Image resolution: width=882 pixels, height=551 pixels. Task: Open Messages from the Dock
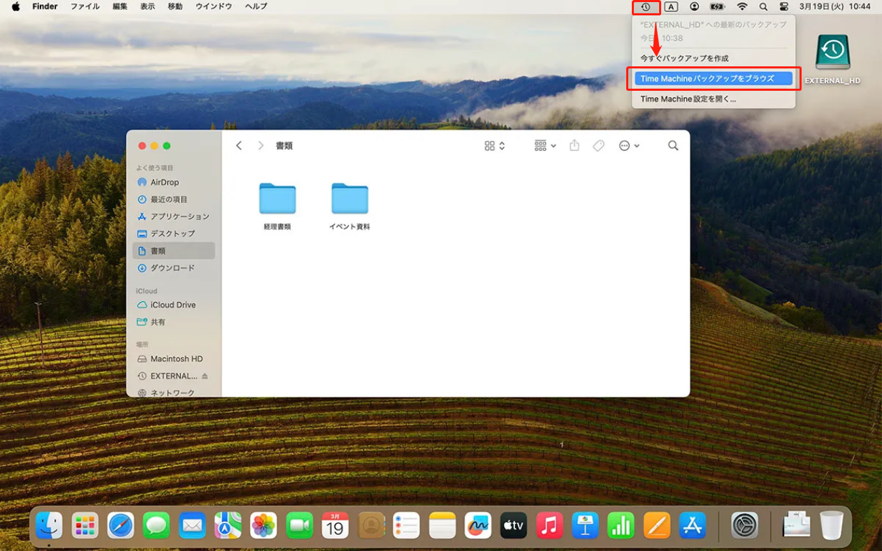pyautogui.click(x=157, y=525)
